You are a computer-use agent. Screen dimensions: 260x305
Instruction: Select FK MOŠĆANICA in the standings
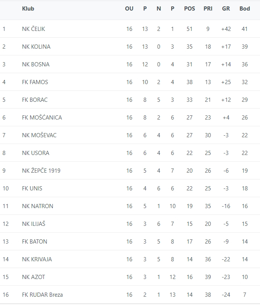[x=42, y=118]
